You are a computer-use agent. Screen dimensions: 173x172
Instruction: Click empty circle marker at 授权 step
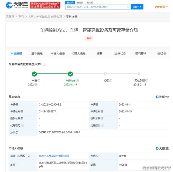coord(105,74)
